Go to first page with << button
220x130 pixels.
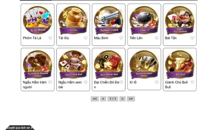95,99
